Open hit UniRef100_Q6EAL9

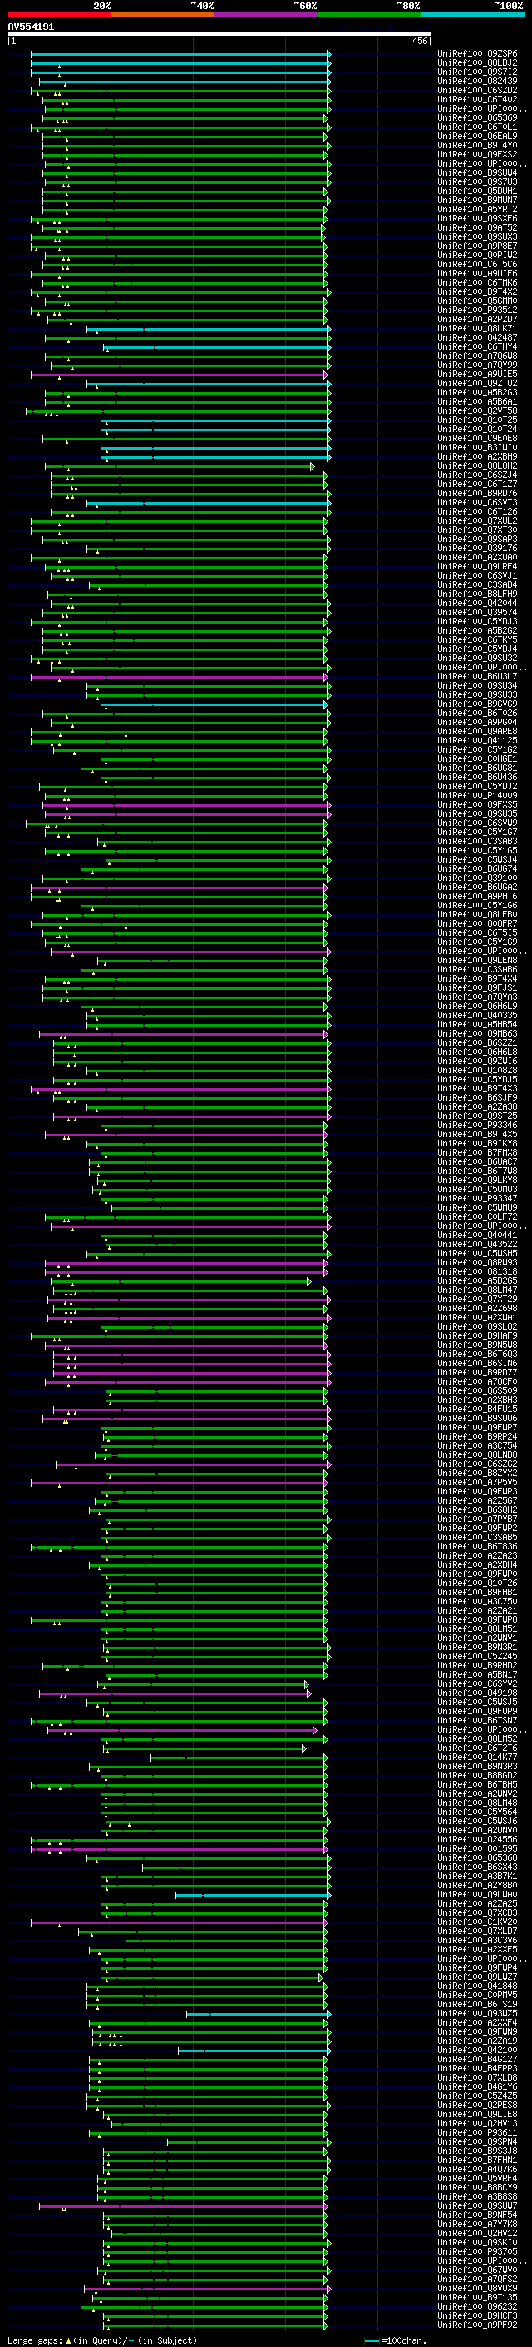tap(477, 136)
